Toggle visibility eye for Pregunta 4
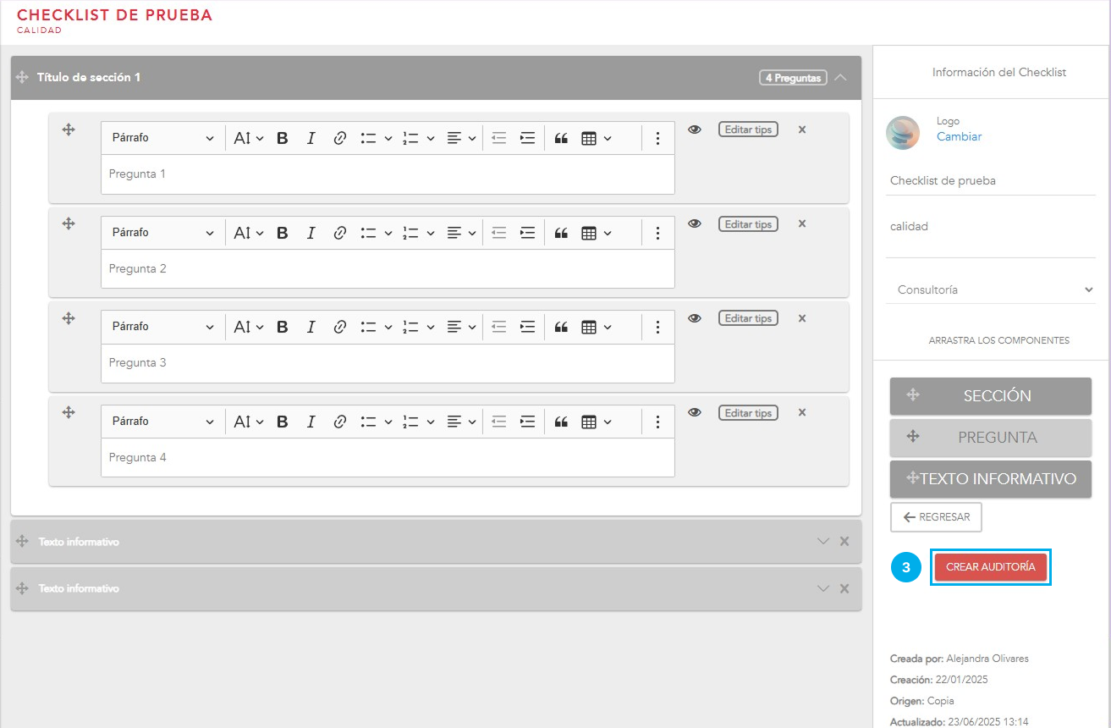 pyautogui.click(x=695, y=412)
